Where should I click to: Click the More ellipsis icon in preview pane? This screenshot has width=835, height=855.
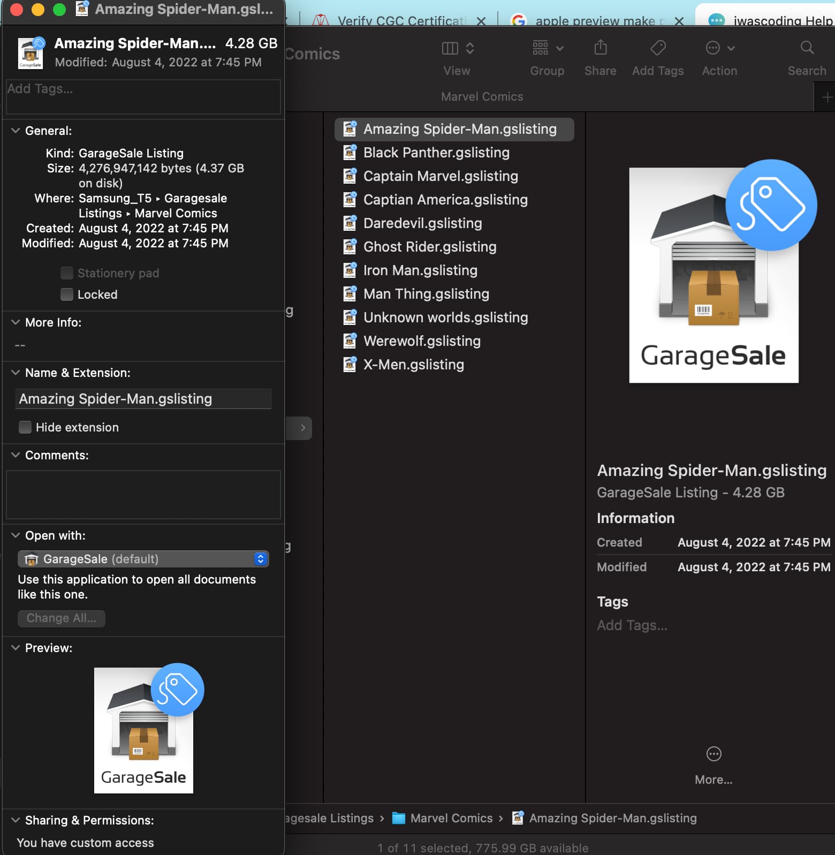(x=713, y=754)
